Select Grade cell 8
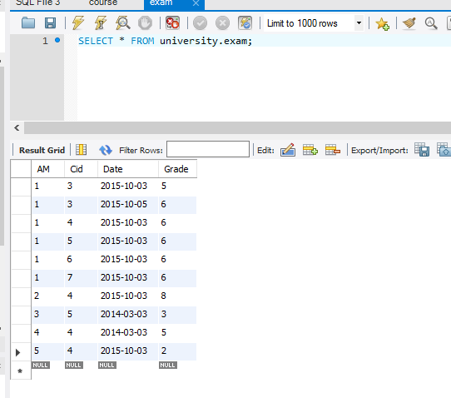Viewport: 451px width, 398px height. tap(177, 296)
